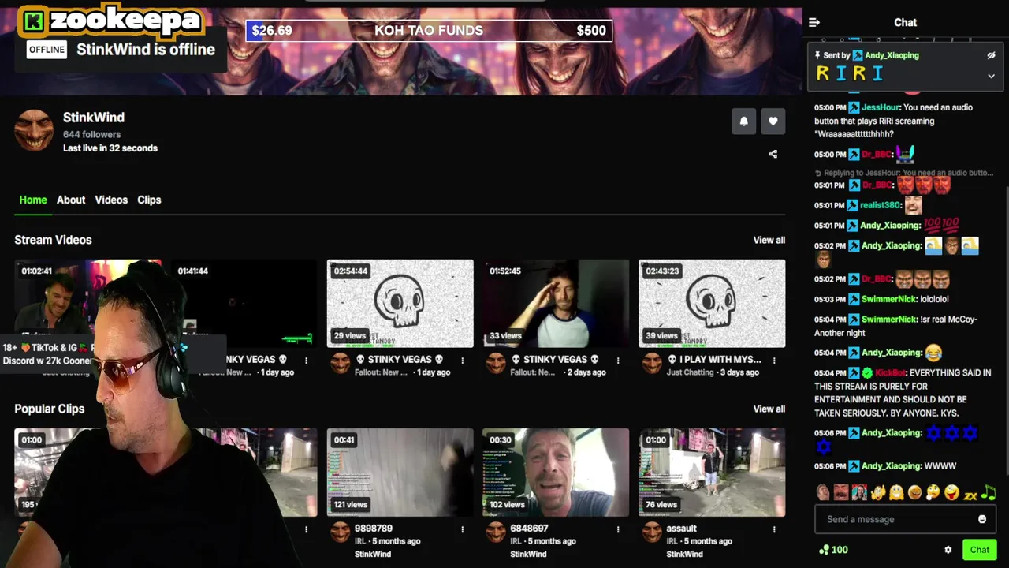Viewport: 1009px width, 568px height.
Task: Click the StinkWind channel name
Action: pos(94,118)
